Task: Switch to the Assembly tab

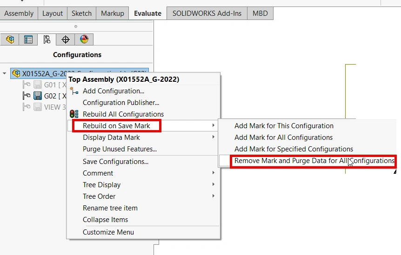Action: 19,13
